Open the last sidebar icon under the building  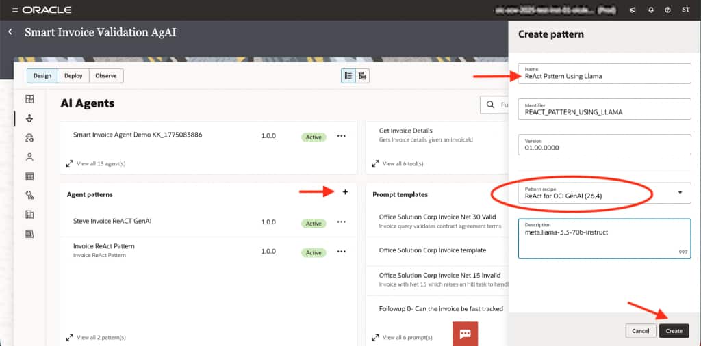click(x=29, y=234)
